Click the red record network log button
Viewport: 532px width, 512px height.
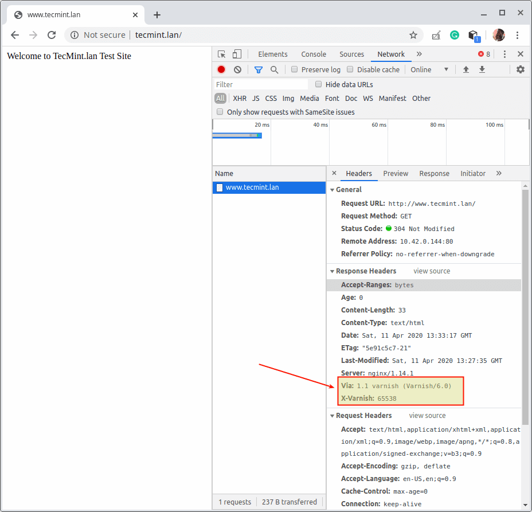tap(221, 69)
